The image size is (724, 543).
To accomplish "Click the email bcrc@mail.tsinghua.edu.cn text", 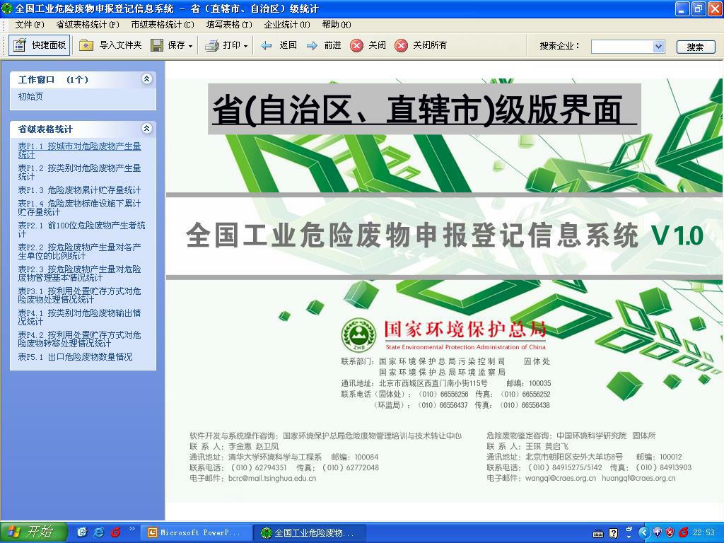I will [272, 479].
